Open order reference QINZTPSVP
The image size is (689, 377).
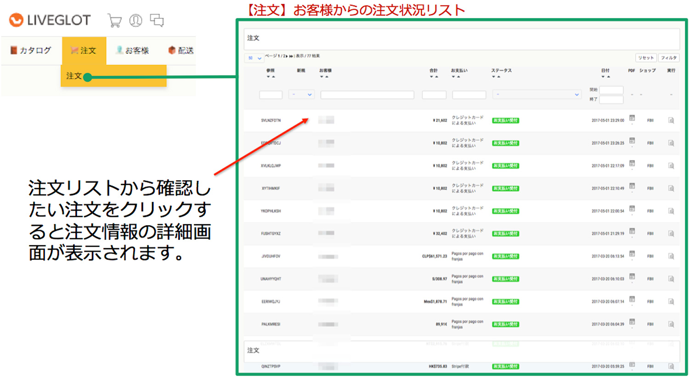271,366
